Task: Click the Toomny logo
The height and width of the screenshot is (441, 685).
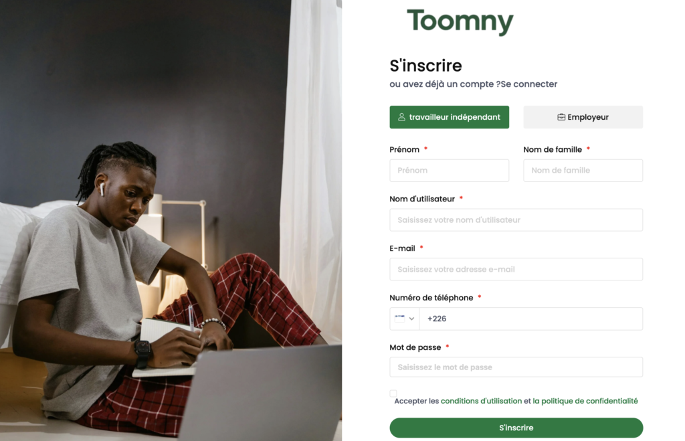Action: (x=460, y=22)
